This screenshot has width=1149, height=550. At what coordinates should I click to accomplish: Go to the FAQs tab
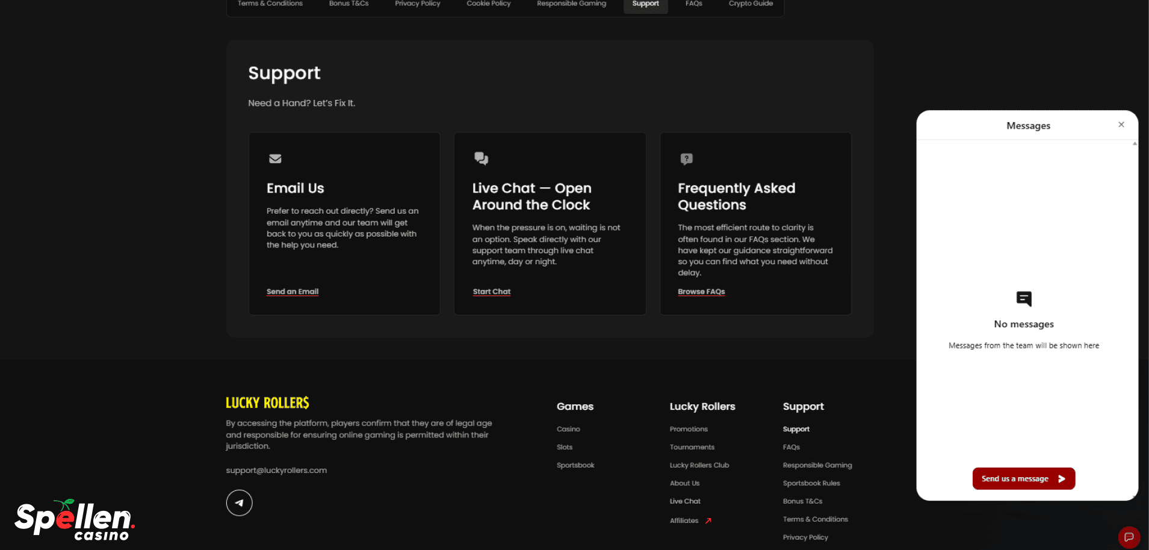coord(694,4)
